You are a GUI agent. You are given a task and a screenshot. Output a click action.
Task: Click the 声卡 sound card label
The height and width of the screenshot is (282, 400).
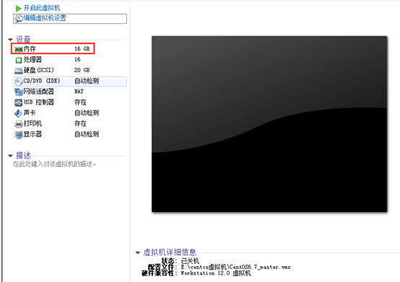[x=30, y=113]
